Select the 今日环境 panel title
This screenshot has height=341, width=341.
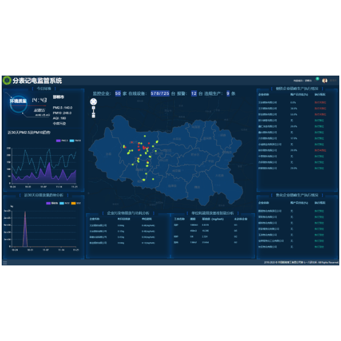click(x=44, y=89)
